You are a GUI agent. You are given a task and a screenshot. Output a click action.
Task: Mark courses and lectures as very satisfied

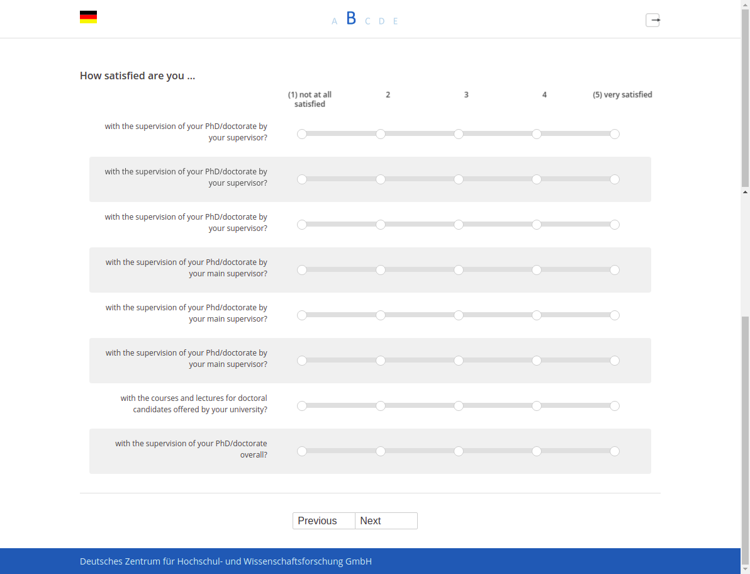pyautogui.click(x=615, y=406)
